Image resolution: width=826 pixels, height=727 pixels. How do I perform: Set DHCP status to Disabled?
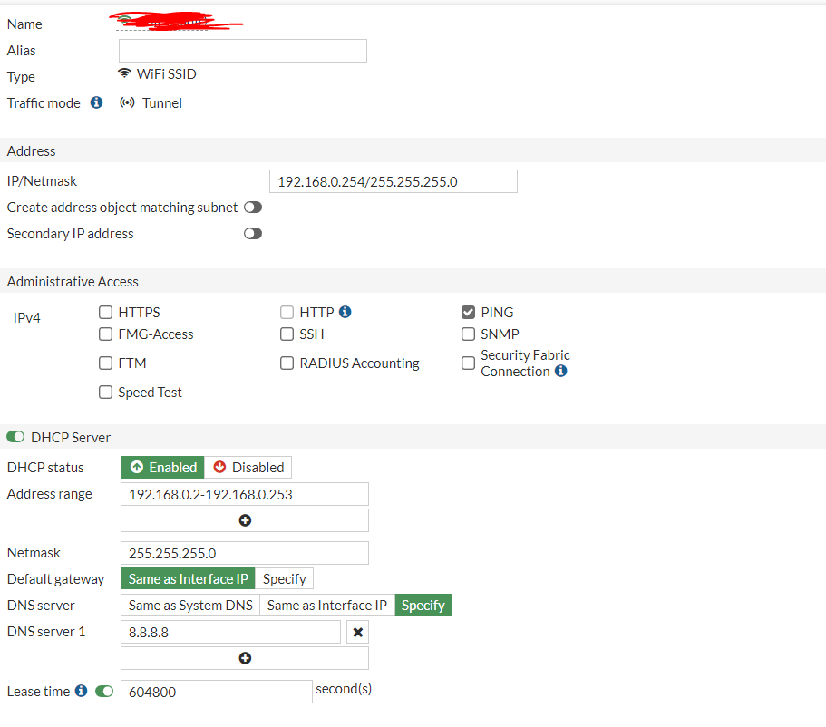[x=248, y=467]
